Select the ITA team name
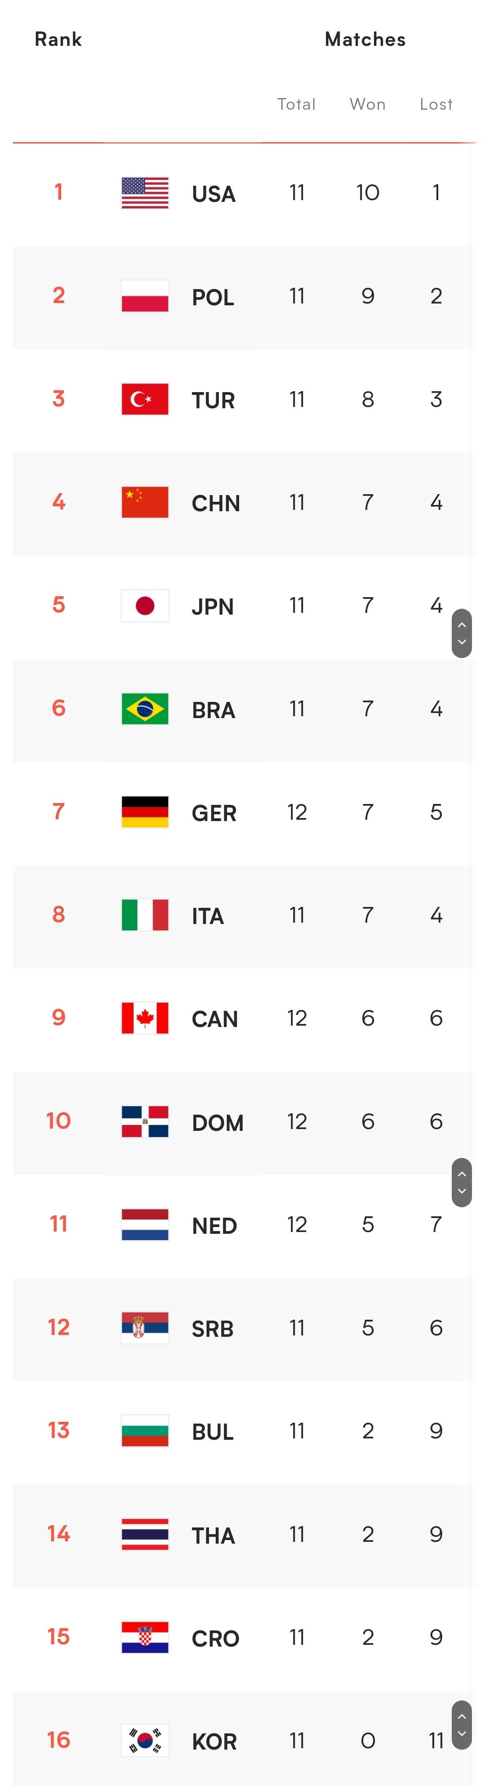The width and height of the screenshot is (485, 1786). click(208, 916)
